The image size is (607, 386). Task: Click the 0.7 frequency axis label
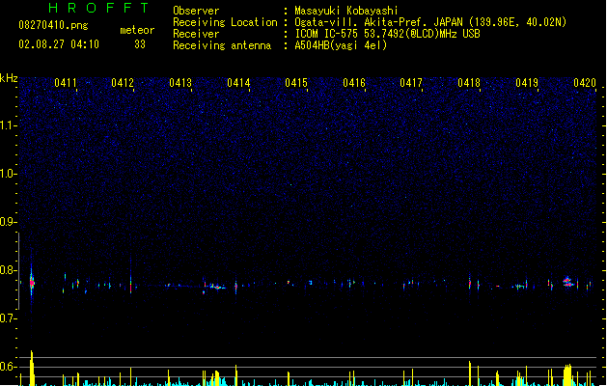point(8,318)
